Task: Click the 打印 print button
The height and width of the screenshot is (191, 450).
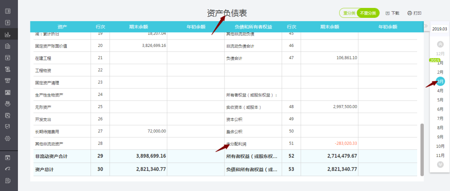Action: 414,13
